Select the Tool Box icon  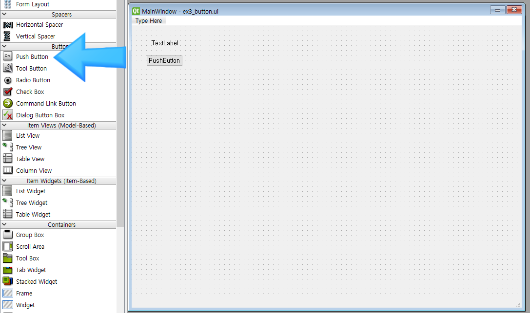click(x=7, y=258)
